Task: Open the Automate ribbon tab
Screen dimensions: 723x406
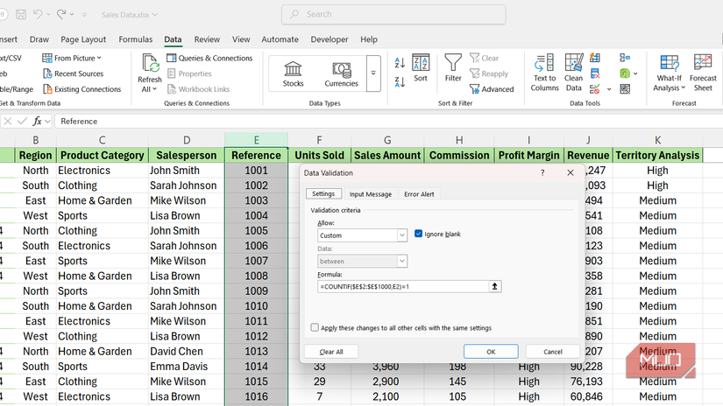Action: [280, 39]
